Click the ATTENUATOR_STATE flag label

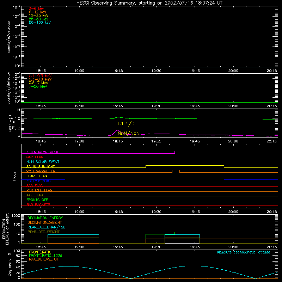43,152
